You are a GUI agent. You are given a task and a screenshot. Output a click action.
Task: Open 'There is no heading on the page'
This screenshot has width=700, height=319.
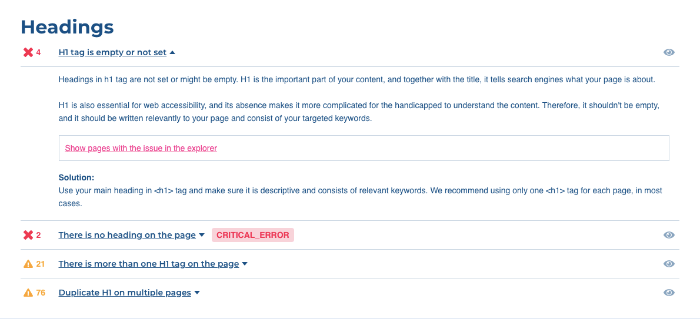point(127,235)
